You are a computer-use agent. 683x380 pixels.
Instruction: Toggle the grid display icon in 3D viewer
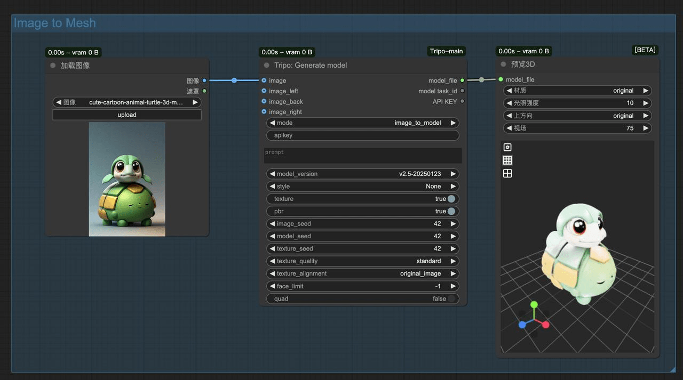[507, 160]
